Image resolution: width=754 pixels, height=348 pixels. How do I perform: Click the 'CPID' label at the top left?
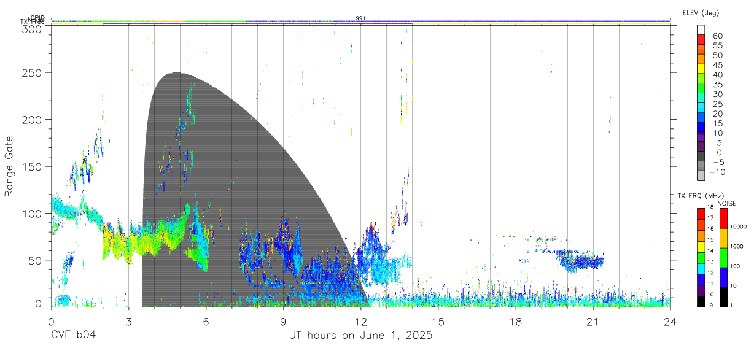coord(37,18)
